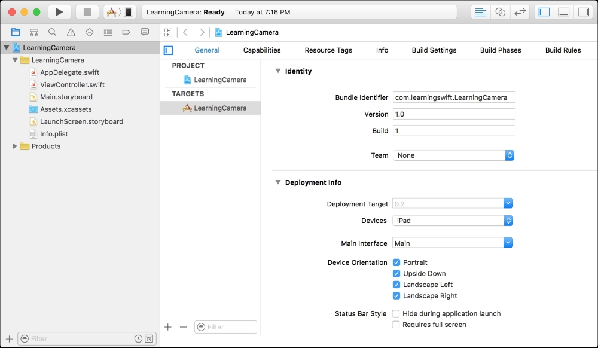Open the Team dropdown
Viewport: 598px width, 348px height.
point(508,155)
